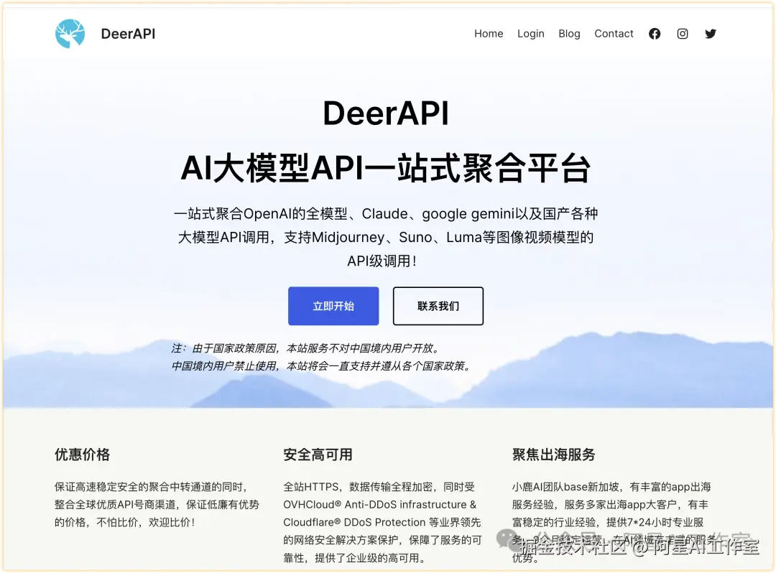Open the Facebook social icon
This screenshot has height=573, width=776.
[655, 34]
